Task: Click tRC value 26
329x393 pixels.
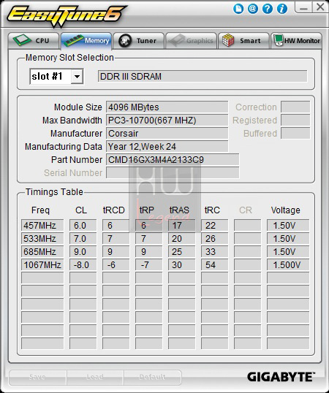Action: 215,238
